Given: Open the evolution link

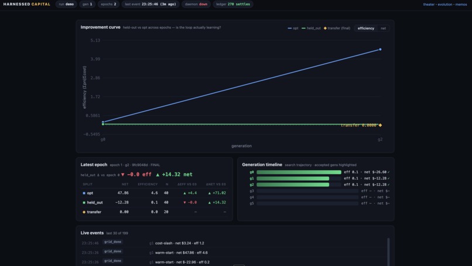Looking at the screenshot, I should point(445,4).
